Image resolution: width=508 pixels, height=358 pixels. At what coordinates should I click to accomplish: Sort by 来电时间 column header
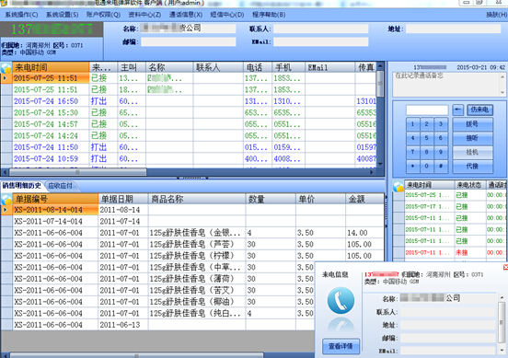[51, 67]
